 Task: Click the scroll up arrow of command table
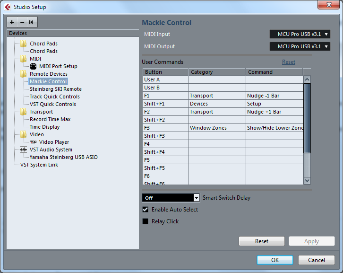pyautogui.click(x=307, y=79)
